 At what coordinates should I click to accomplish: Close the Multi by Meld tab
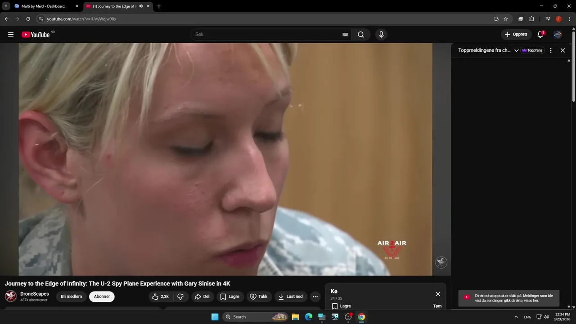(76, 6)
